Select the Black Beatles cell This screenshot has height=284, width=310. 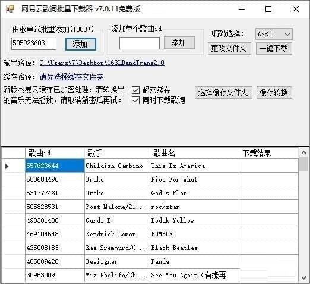coord(194,248)
